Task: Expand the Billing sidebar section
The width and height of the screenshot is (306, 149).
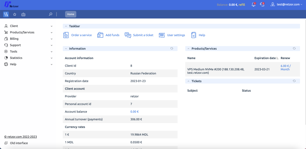Action: coord(28,39)
